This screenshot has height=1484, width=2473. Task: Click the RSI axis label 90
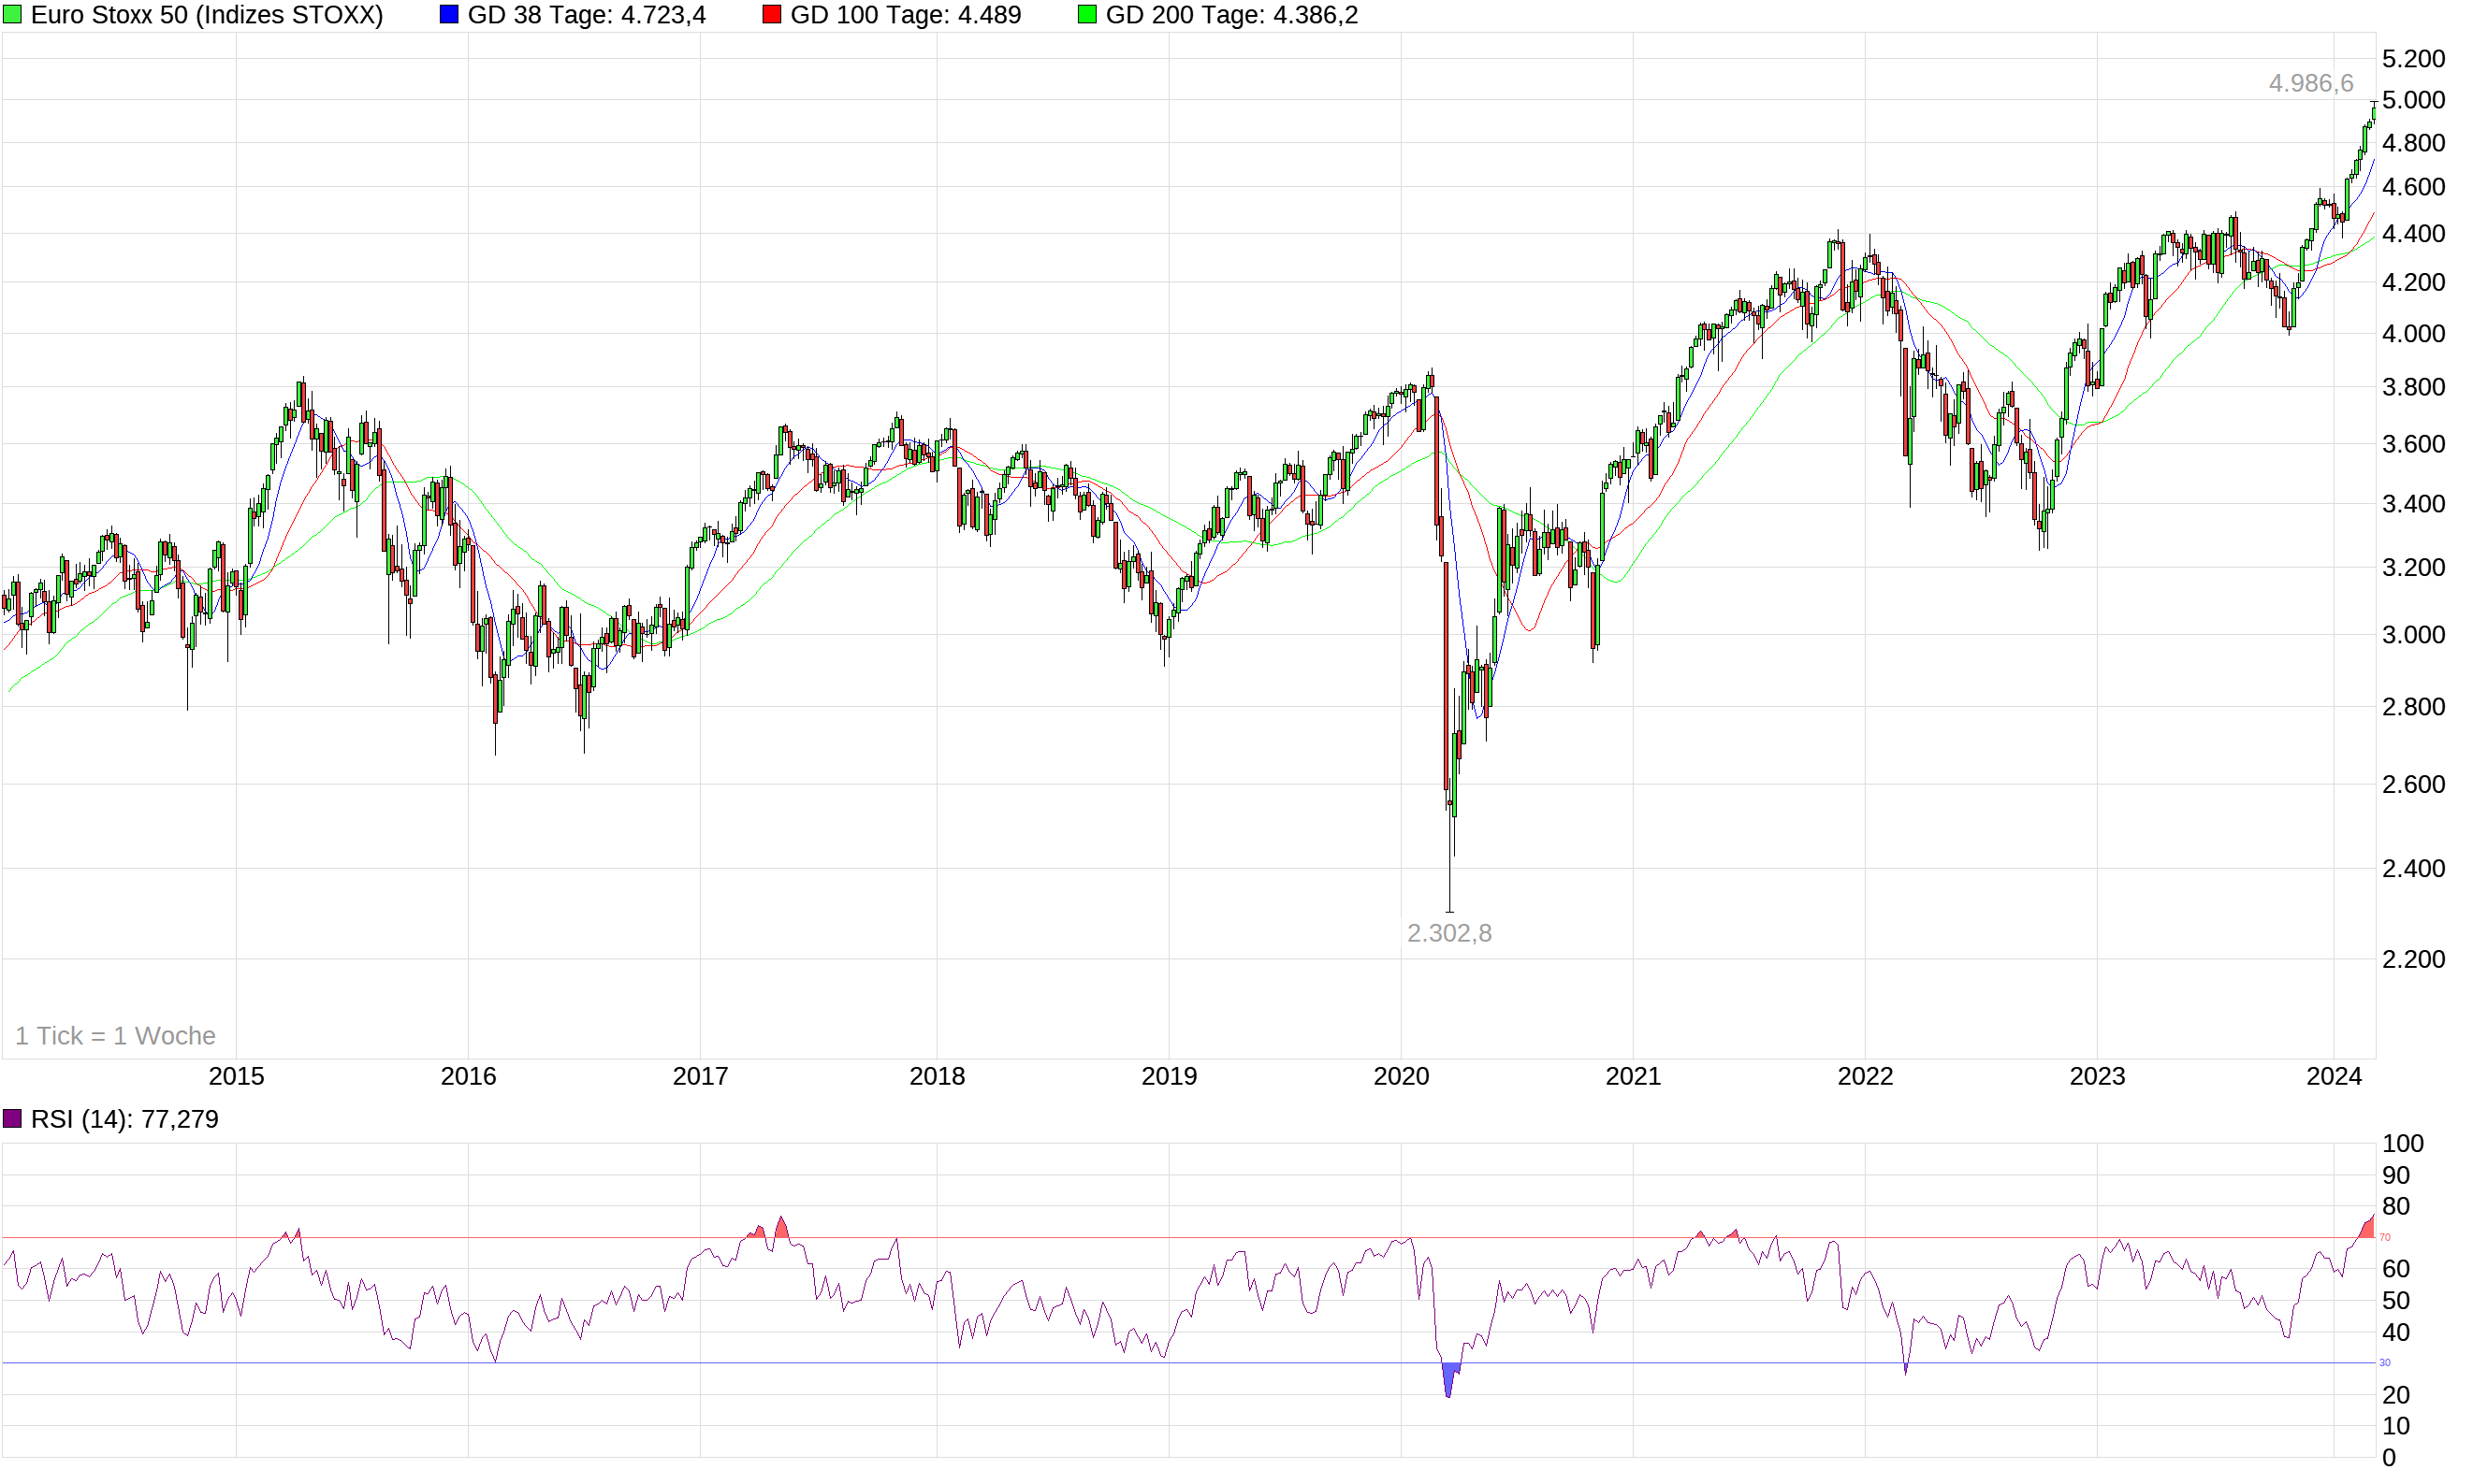click(x=2396, y=1175)
